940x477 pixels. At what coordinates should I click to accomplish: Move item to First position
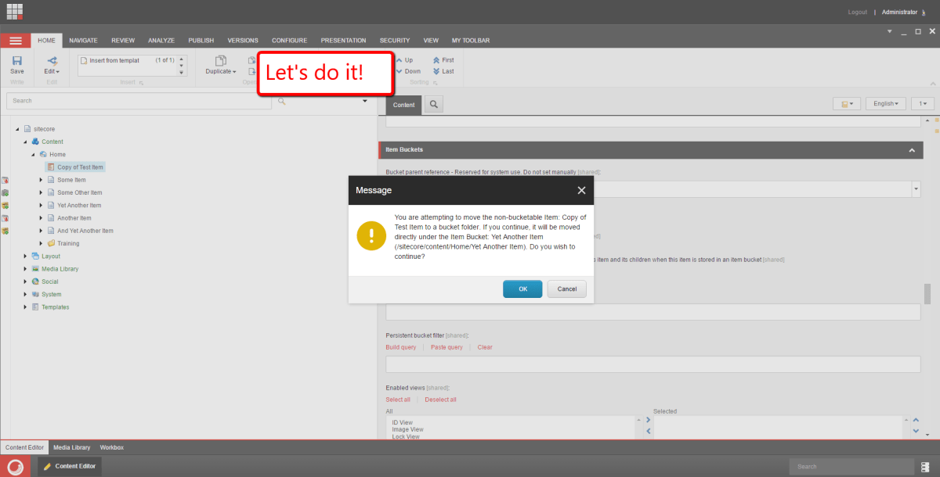pos(443,59)
